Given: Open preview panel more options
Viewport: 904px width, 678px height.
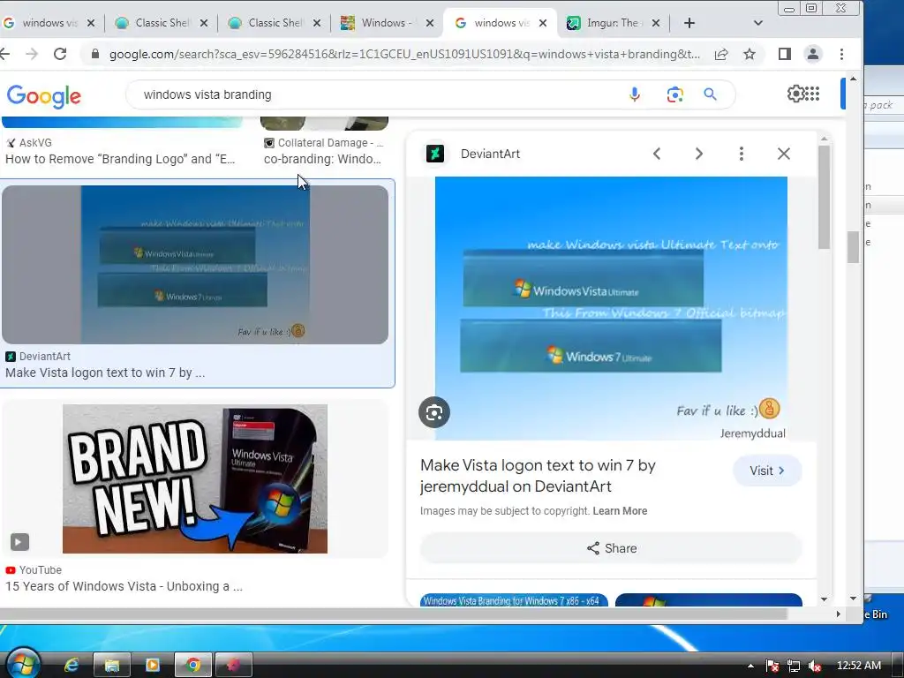Looking at the screenshot, I should [x=742, y=154].
